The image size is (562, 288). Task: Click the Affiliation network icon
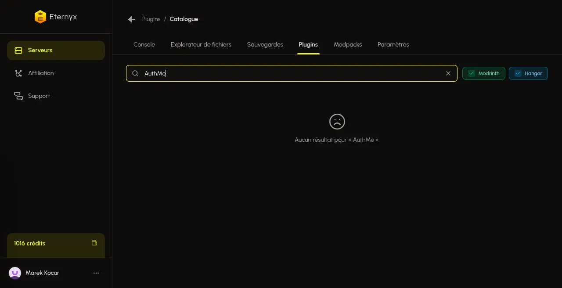click(18, 73)
